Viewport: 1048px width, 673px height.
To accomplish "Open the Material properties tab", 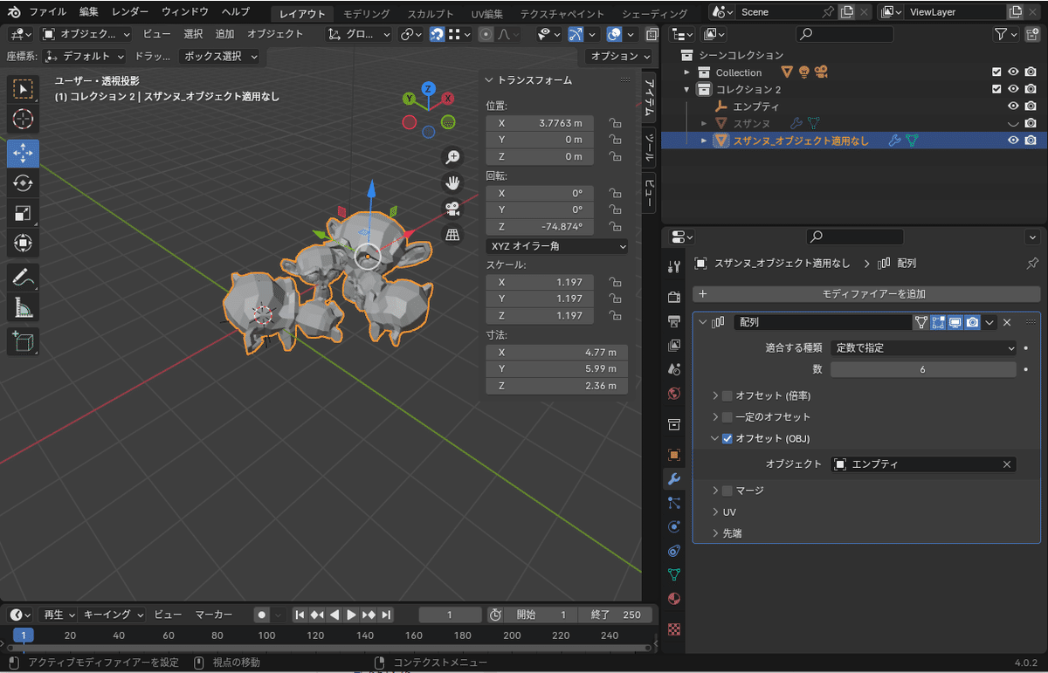I will [x=674, y=599].
